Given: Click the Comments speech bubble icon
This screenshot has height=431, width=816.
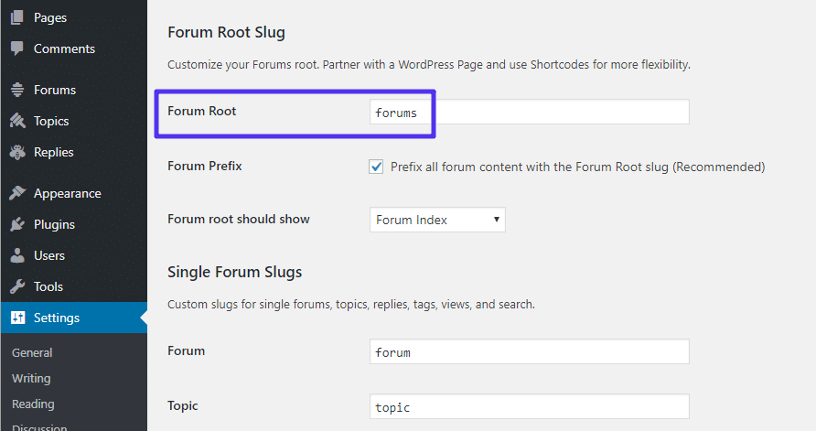Looking at the screenshot, I should (x=17, y=48).
